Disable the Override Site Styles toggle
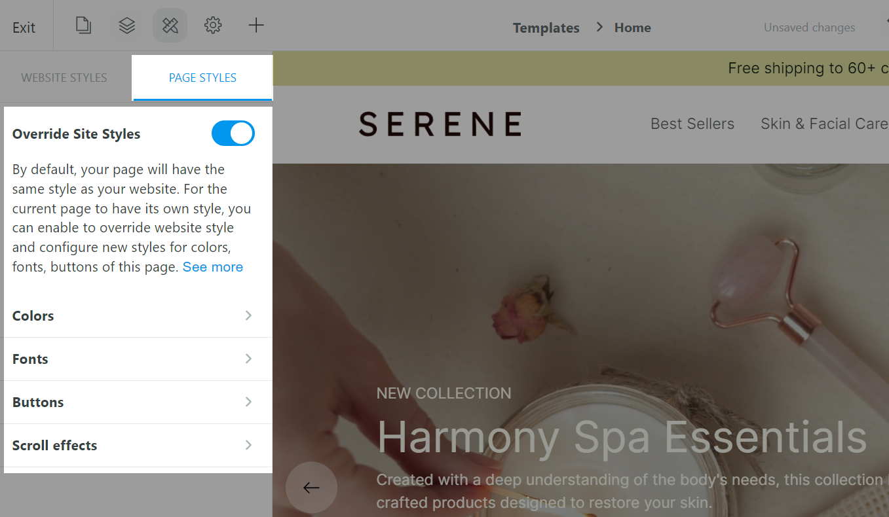889x517 pixels. [x=233, y=134]
